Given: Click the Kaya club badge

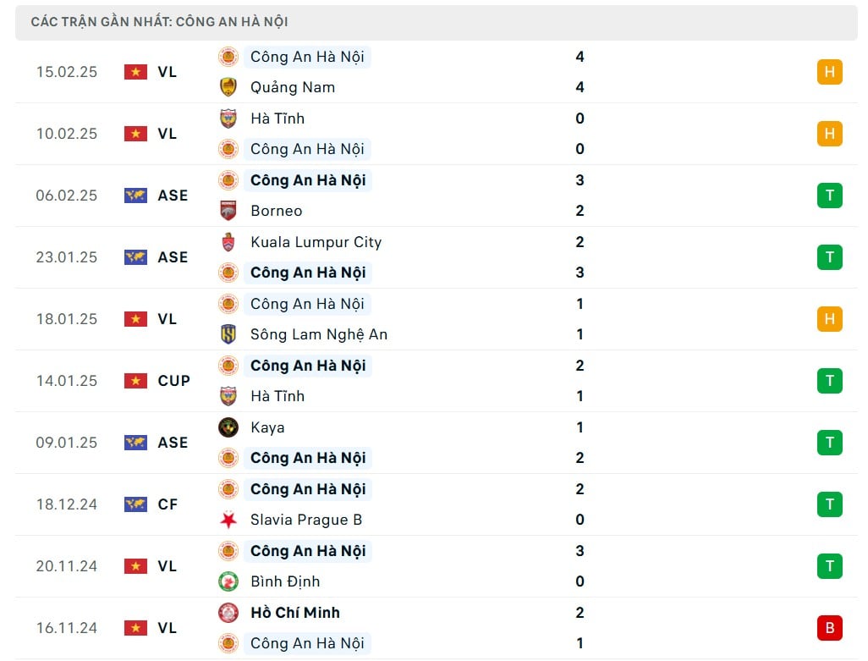Looking at the screenshot, I should (x=228, y=427).
